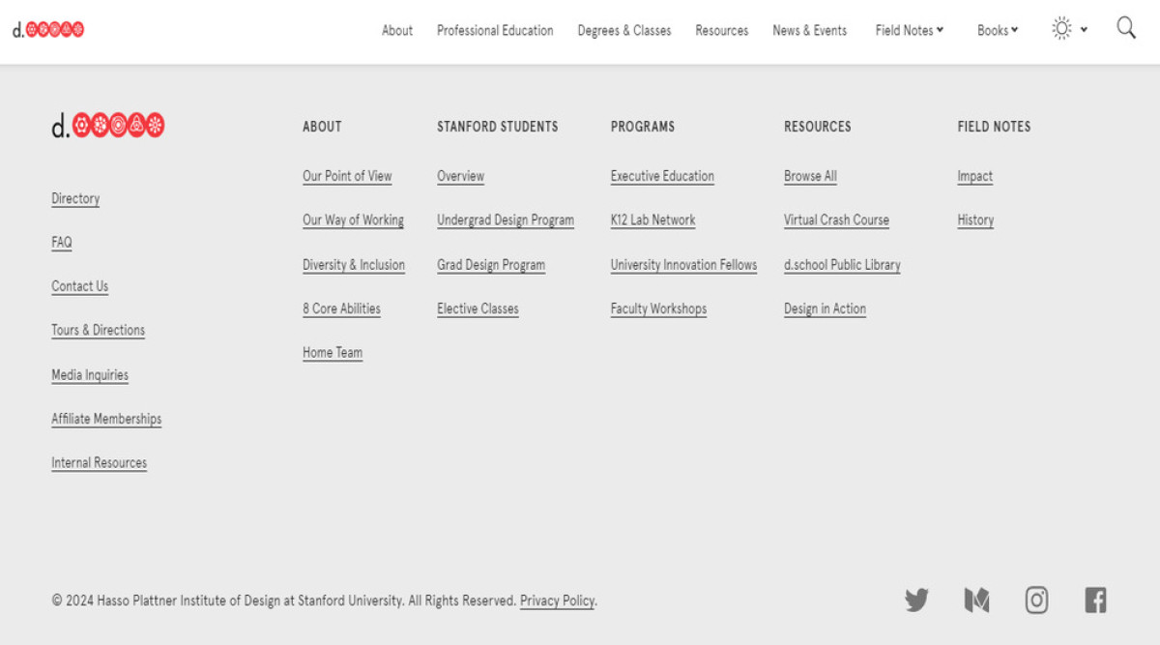This screenshot has width=1160, height=645.
Task: Open the Privacy Policy link
Action: pos(557,601)
